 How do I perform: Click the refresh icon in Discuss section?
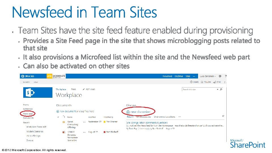(223, 116)
